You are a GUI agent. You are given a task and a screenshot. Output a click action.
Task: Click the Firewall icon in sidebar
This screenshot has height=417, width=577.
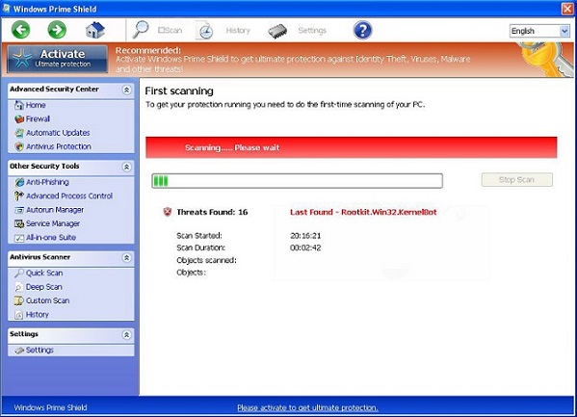click(19, 118)
